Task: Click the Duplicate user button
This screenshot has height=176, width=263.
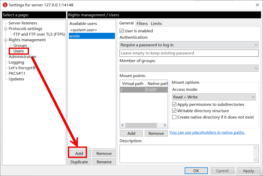Action: (79, 162)
